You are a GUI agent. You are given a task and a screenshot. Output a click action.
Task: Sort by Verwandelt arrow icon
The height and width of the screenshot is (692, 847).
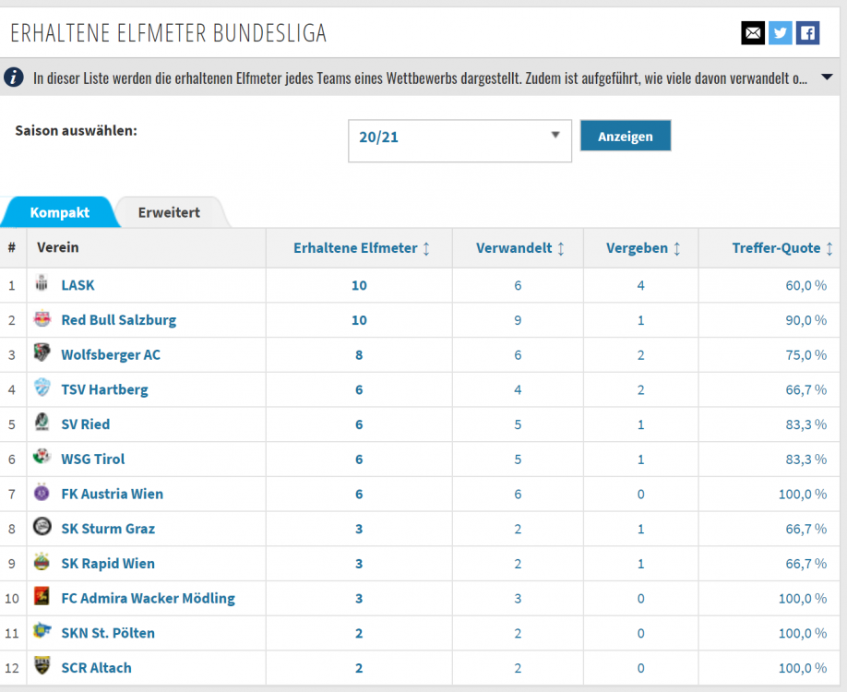[561, 248]
